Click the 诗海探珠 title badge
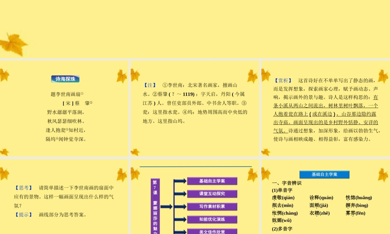 coord(65,79)
